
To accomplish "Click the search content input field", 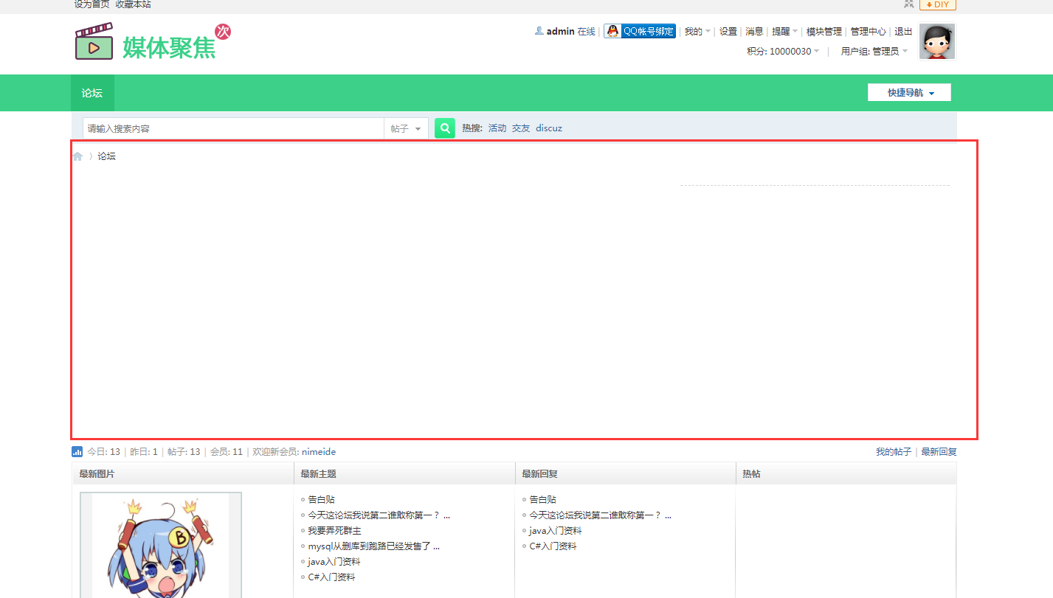I will coord(233,128).
